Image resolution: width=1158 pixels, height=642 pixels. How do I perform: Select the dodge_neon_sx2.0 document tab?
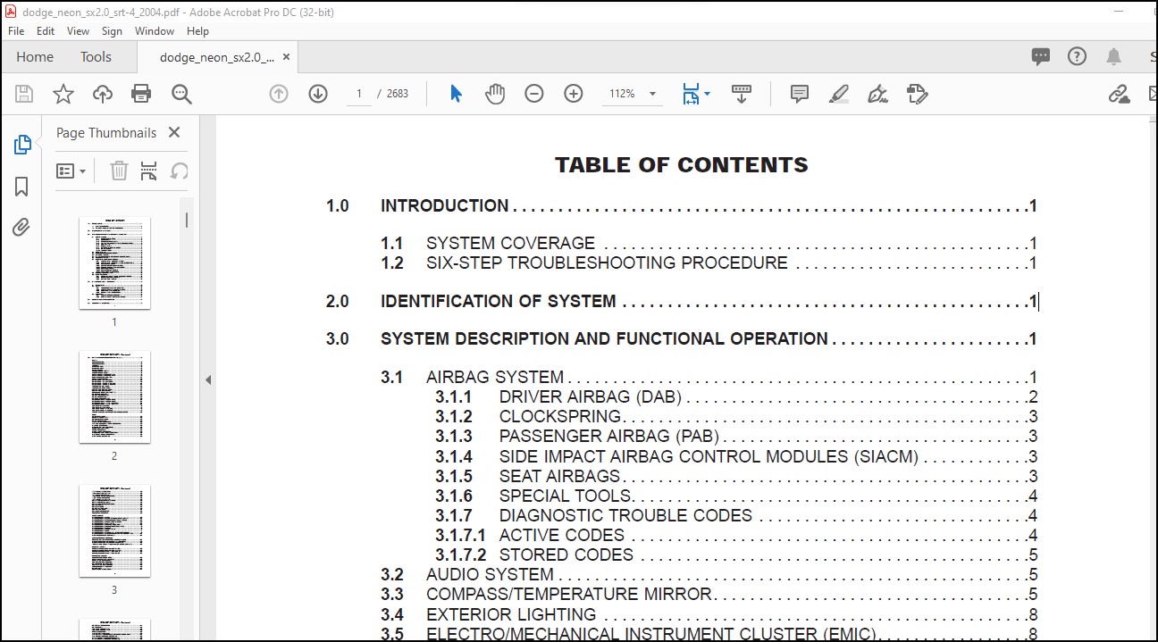coord(217,57)
